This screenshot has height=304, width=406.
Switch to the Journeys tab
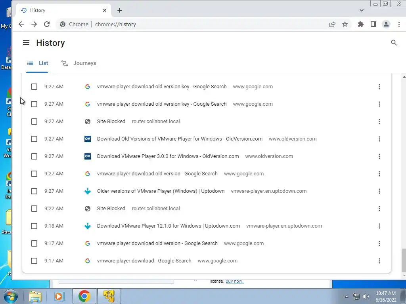click(79, 63)
